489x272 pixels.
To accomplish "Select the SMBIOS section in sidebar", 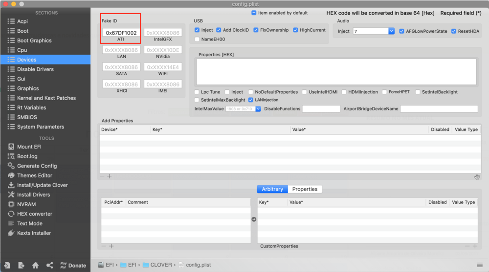I will 27,117.
